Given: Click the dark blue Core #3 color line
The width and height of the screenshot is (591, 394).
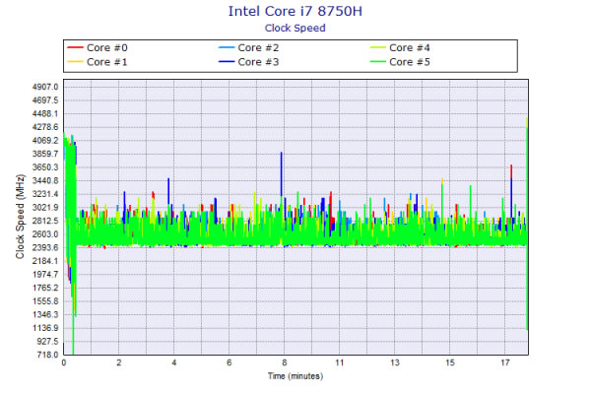Looking at the screenshot, I should (x=227, y=62).
